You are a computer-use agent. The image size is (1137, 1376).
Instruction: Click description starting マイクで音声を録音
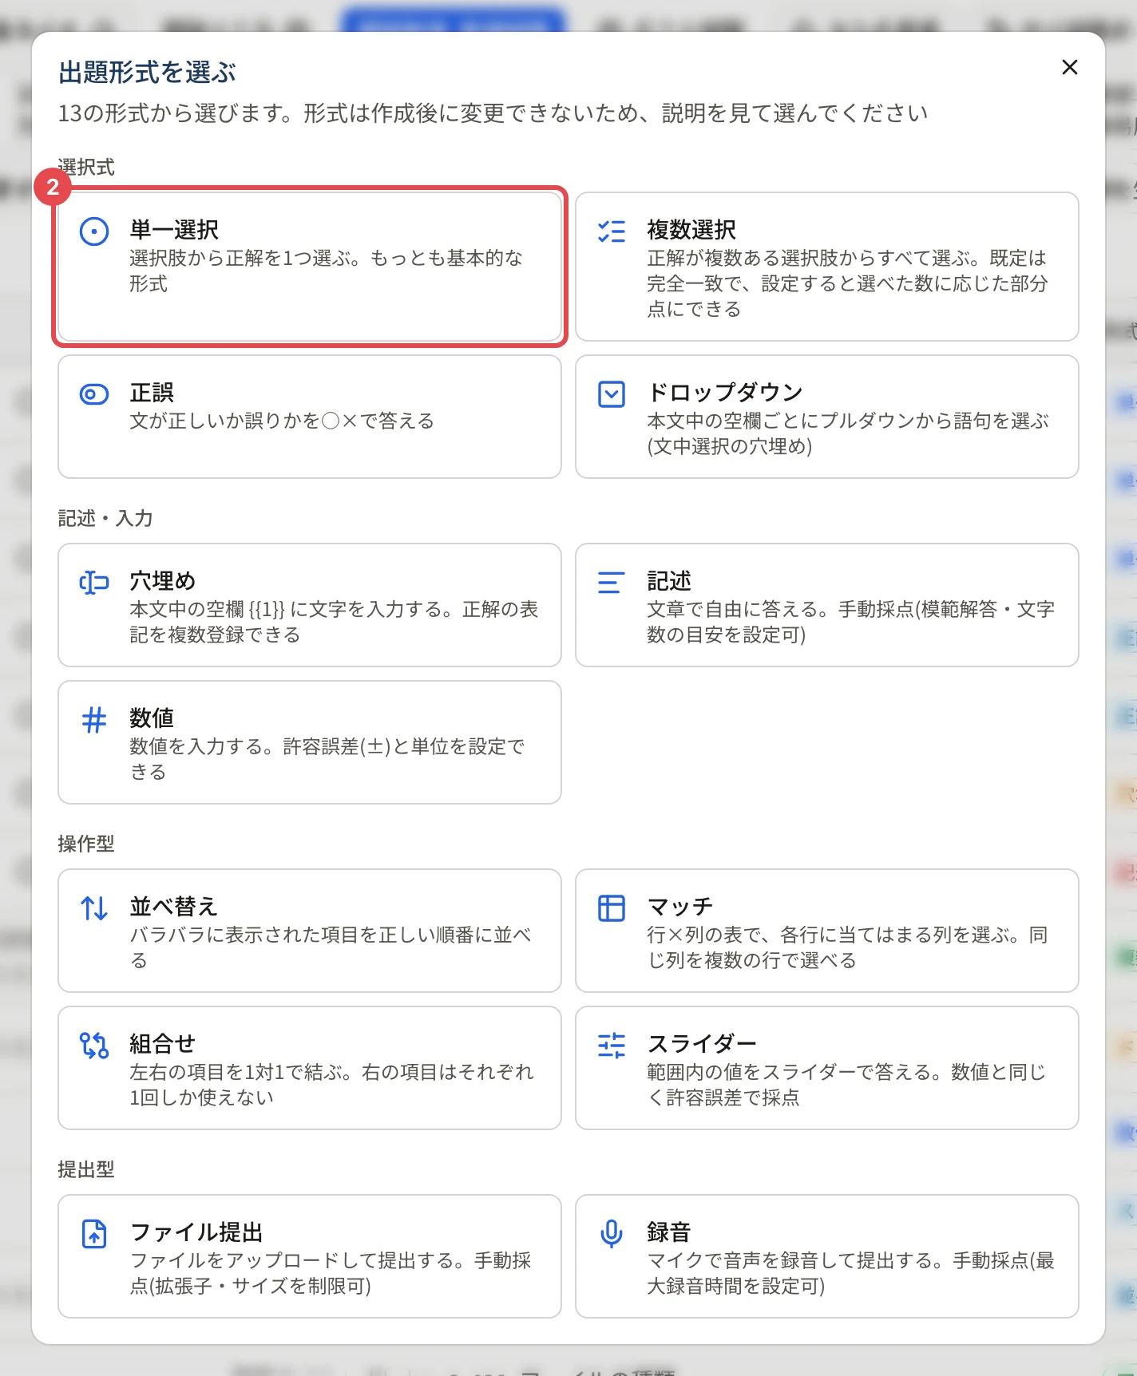tap(851, 1273)
